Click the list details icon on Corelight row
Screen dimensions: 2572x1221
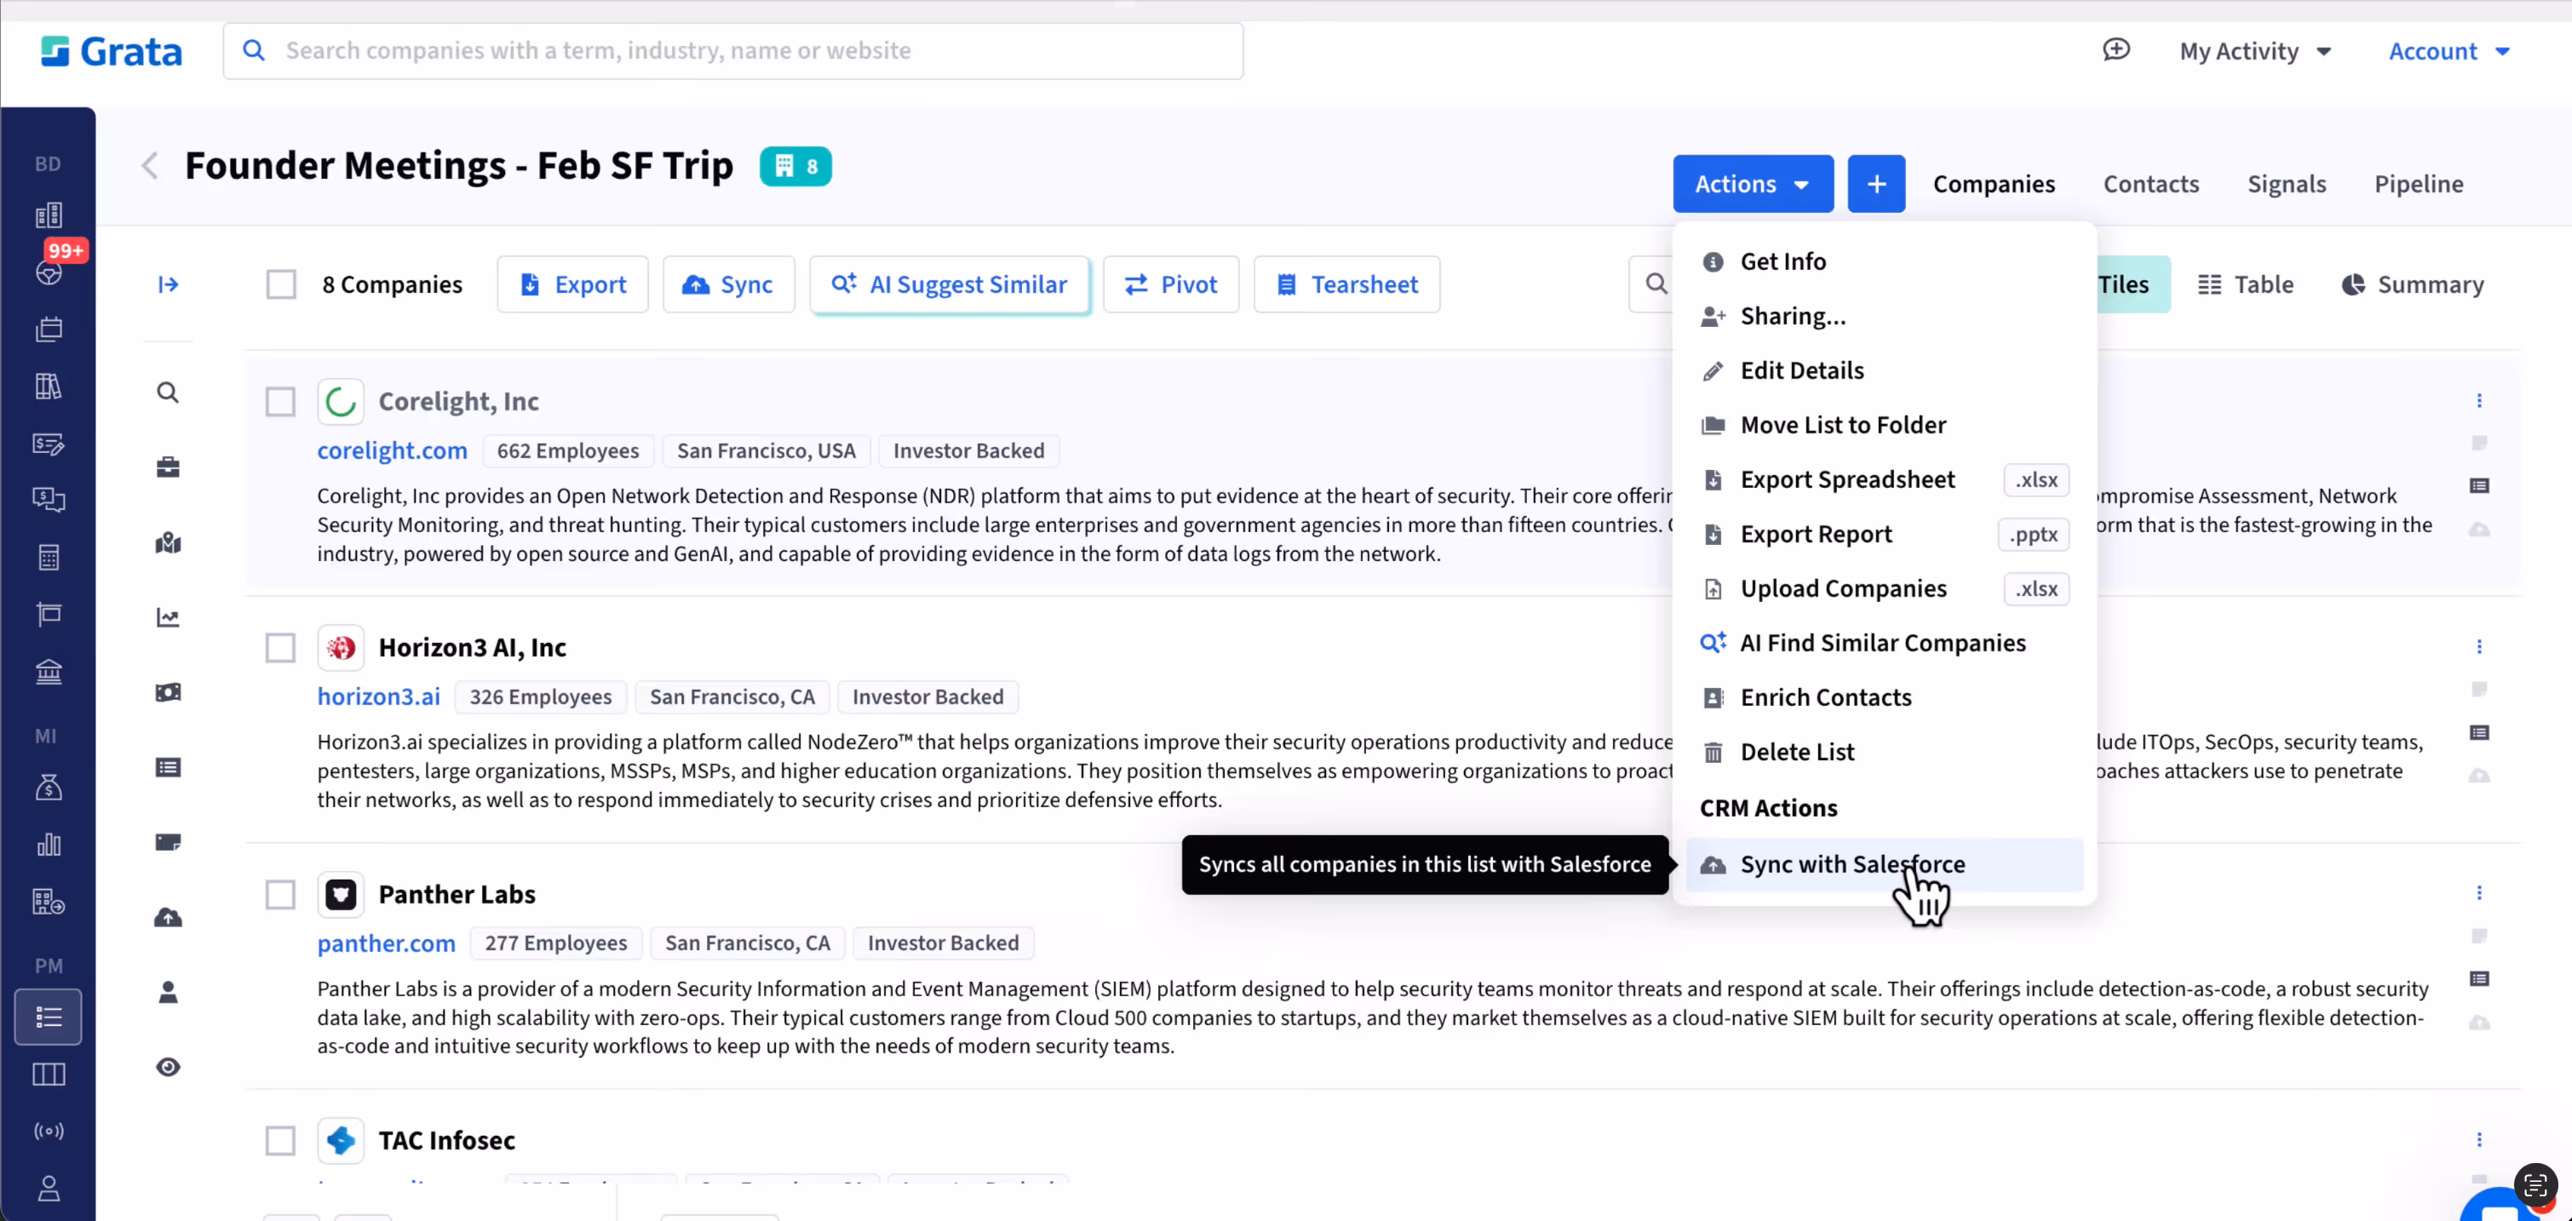coord(2479,486)
